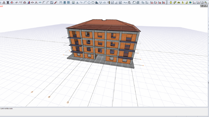Click the 3D building's red tiled roof

103,25
